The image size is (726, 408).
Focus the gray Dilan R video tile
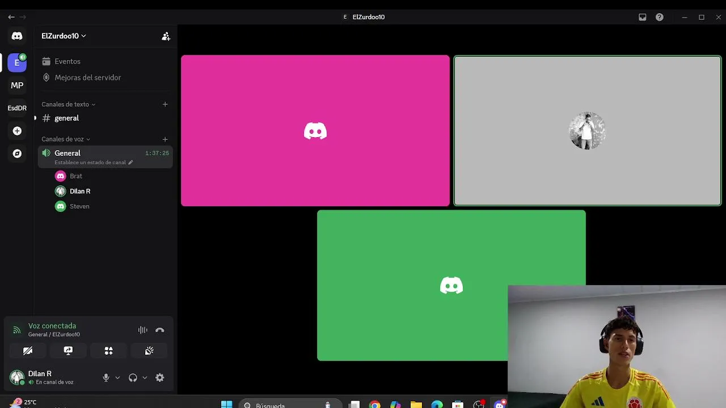point(588,131)
